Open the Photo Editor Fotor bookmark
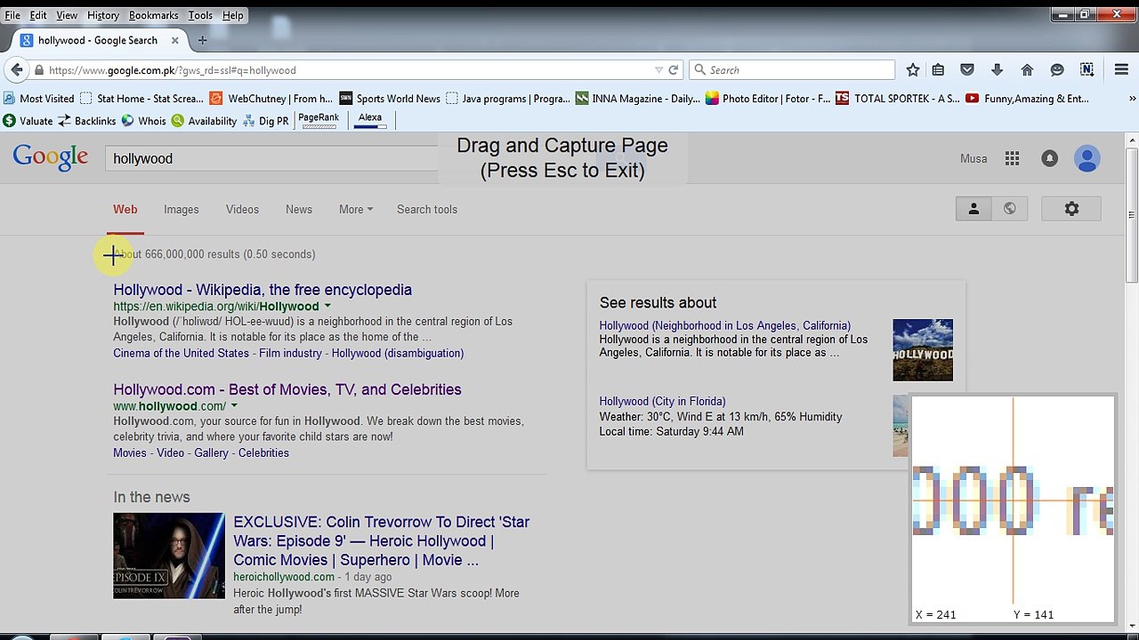 768,99
